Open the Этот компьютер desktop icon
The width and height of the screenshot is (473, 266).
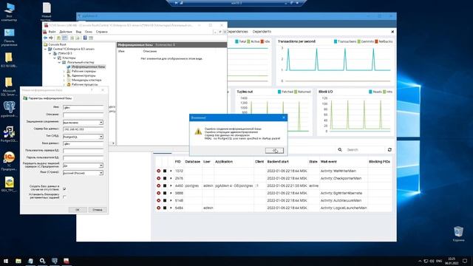pos(9,12)
